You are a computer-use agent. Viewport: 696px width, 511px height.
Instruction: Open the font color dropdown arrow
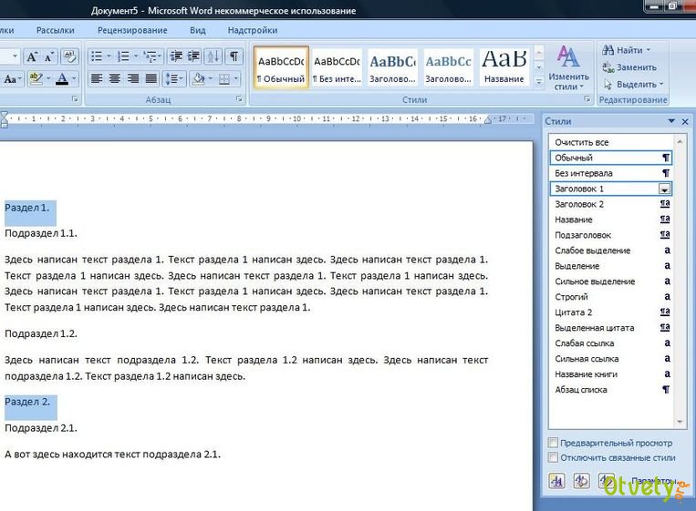tap(74, 79)
